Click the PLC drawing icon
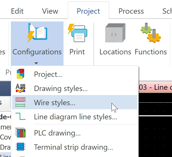Viewport: 172px width, 157px height. pyautogui.click(x=20, y=133)
